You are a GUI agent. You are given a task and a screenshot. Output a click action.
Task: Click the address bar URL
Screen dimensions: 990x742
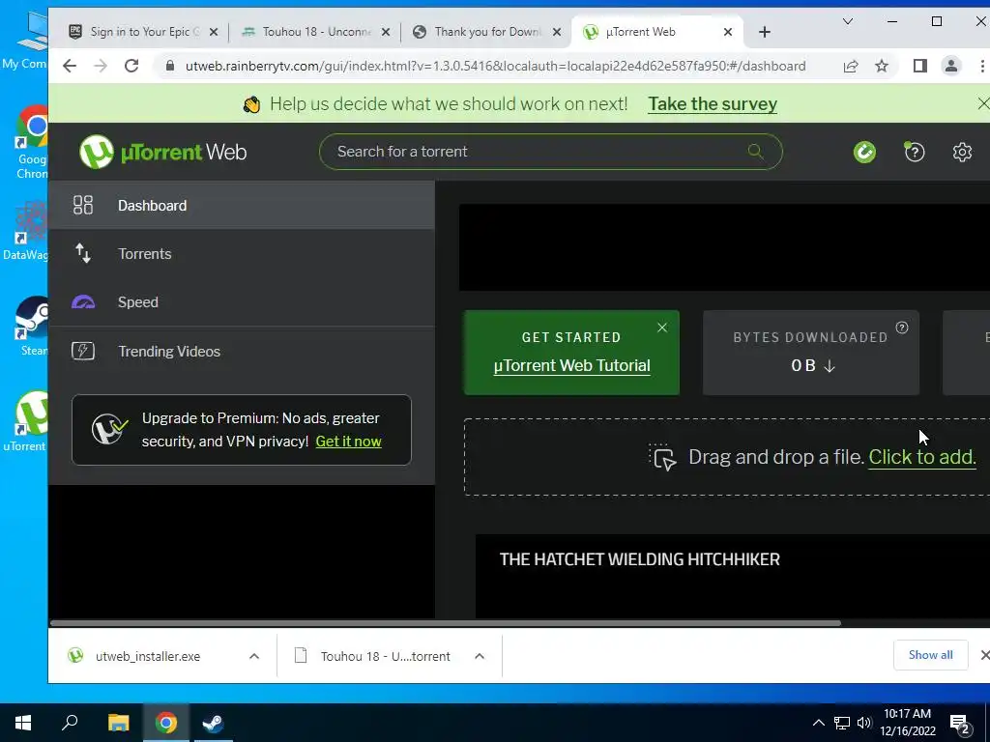[x=495, y=66]
